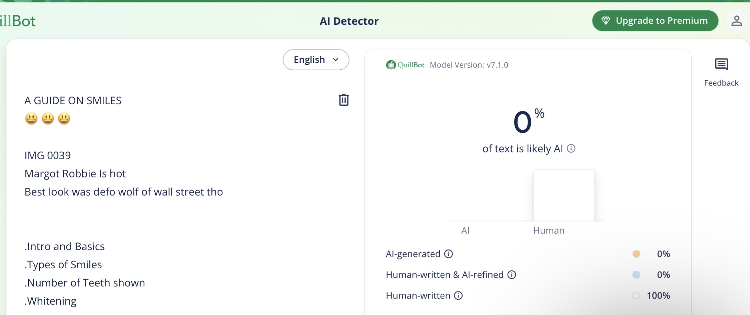Show info tooltip for Human-written
The height and width of the screenshot is (315, 750).
(458, 296)
